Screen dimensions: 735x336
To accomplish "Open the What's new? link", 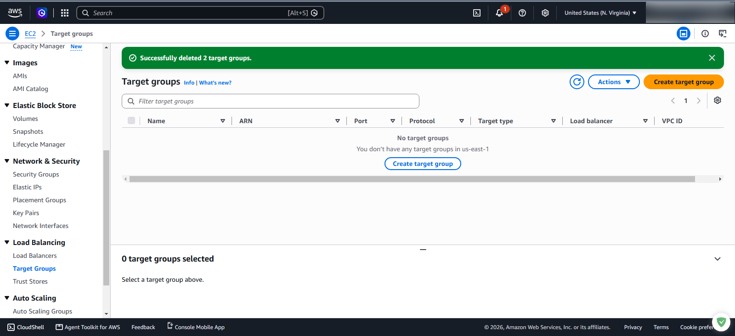I will (x=215, y=83).
